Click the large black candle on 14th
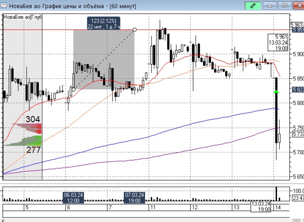The height and width of the screenshot is (222, 304). 276,110
